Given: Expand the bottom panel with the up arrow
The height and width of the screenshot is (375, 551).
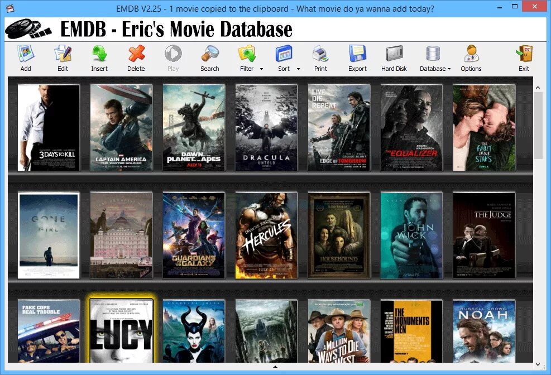Looking at the screenshot, I should point(275,367).
